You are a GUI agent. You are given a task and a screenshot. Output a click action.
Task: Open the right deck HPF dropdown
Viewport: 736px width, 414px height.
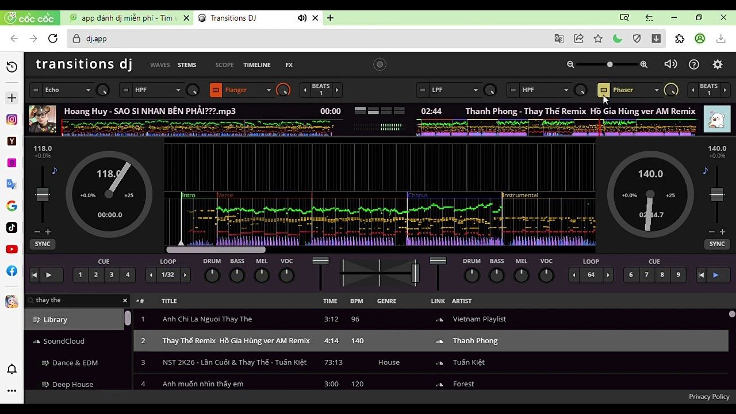(x=566, y=90)
